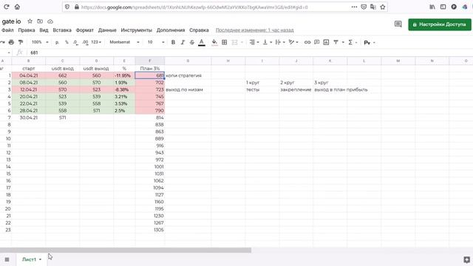Insert a link with the chain icon
This screenshot has height=266, width=473.
pos(307,42)
